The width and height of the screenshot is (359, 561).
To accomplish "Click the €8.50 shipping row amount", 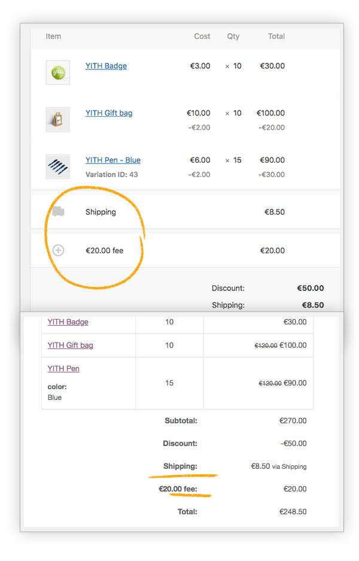I will click(275, 212).
